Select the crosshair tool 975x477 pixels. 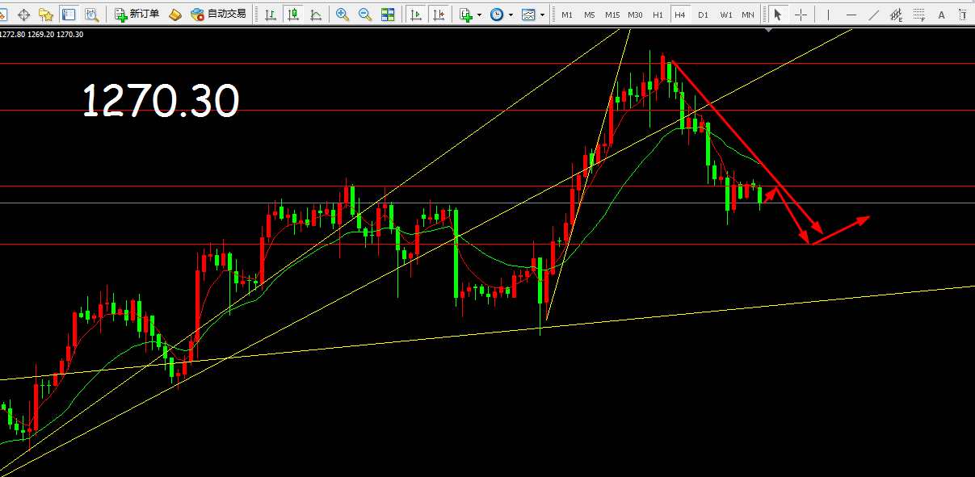click(x=801, y=15)
